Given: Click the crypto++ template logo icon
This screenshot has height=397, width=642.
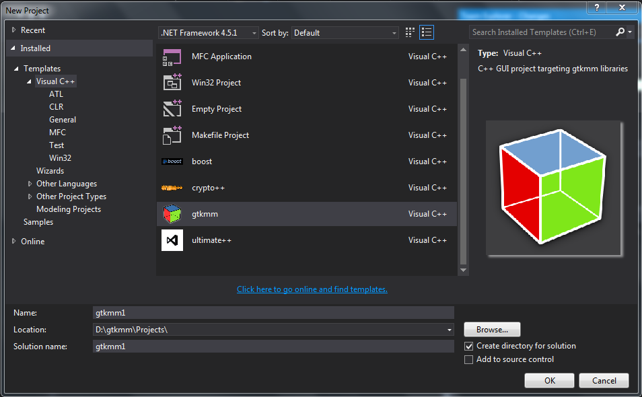Looking at the screenshot, I should coord(172,188).
